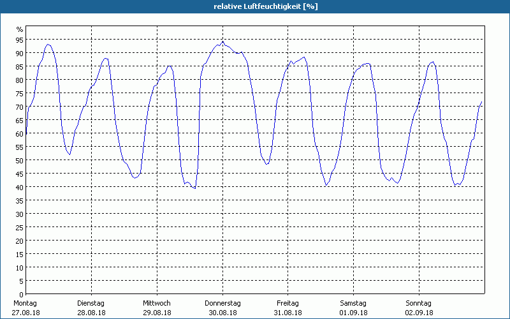Image resolution: width=510 pixels, height=319 pixels.
Task: Select the Sonntag 02.09.18 date label
Action: click(x=419, y=308)
